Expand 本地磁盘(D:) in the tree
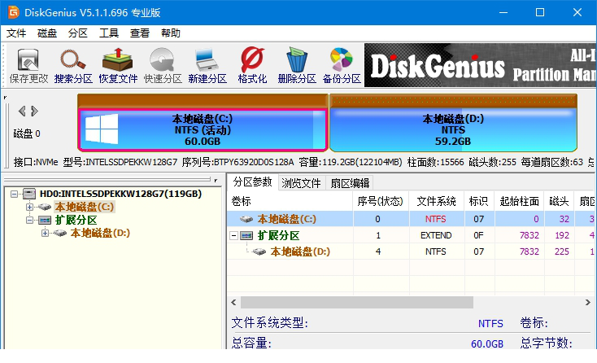This screenshot has height=363, width=597. click(x=45, y=233)
